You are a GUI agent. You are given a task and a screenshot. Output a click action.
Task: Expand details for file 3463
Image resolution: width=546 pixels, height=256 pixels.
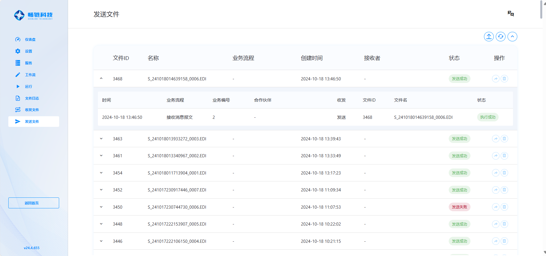(x=101, y=139)
